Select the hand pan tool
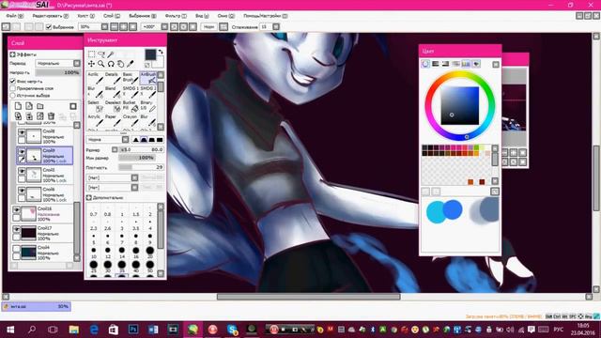Screen dimensions: 601x338 (120, 64)
